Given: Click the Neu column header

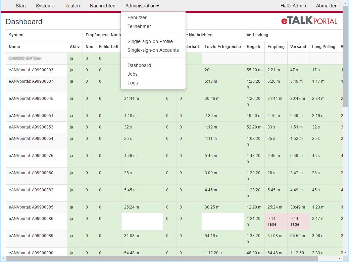Looking at the screenshot, I should point(89,47).
